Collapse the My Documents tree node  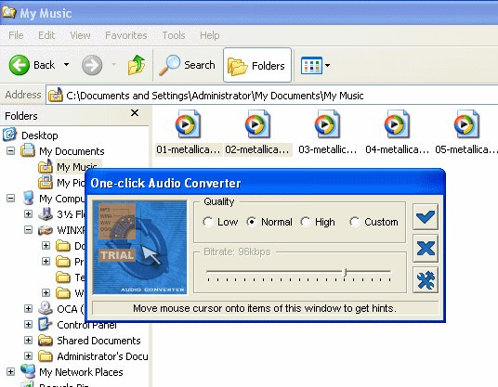point(10,150)
